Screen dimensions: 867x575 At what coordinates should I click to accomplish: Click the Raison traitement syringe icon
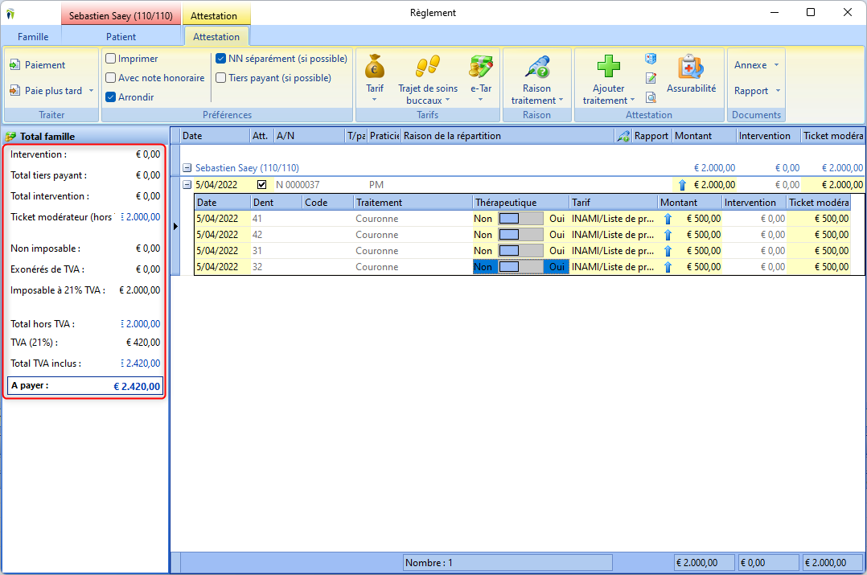pos(537,67)
